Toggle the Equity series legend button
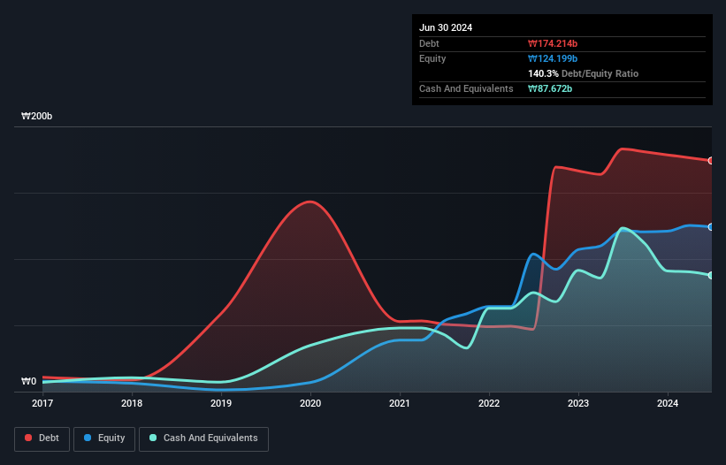726x465 pixels. [x=104, y=438]
